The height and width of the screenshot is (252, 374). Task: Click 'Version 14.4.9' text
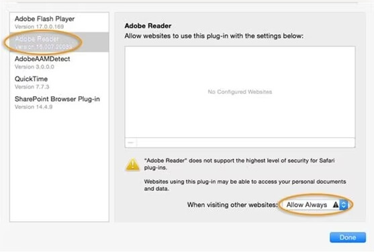(x=34, y=107)
